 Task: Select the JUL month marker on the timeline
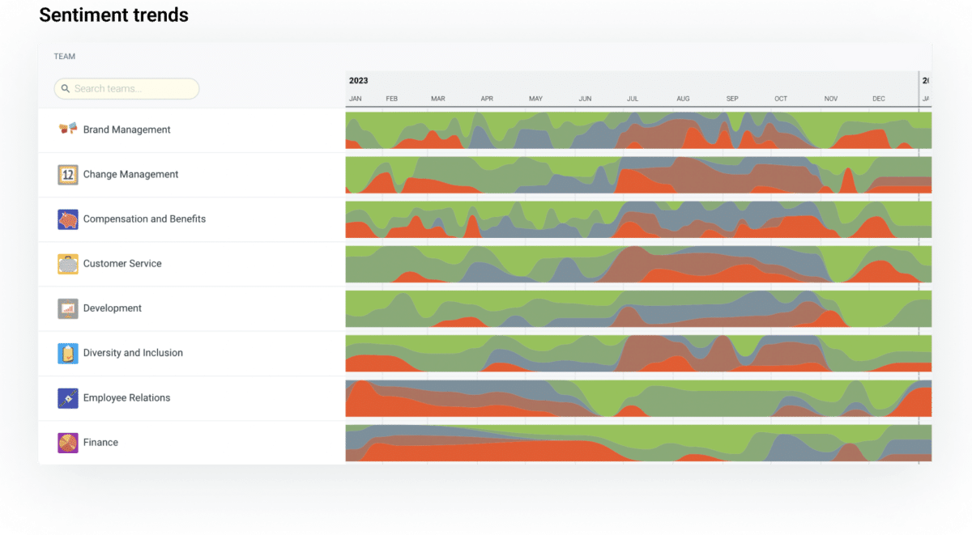pos(632,98)
